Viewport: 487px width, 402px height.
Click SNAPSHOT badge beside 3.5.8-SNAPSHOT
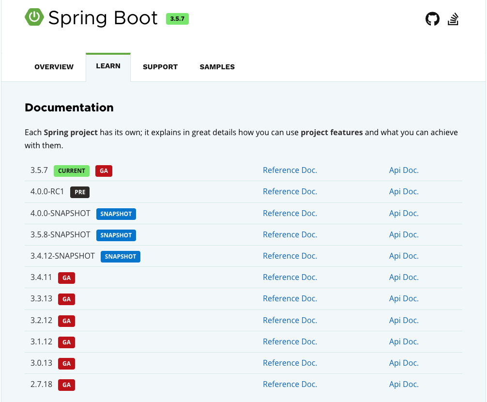116,235
